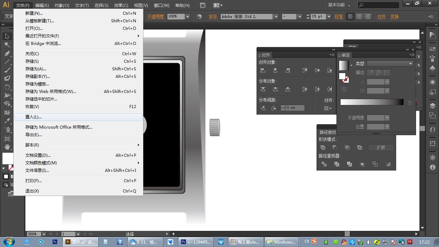Open gradient 类型 dropdown
The width and height of the screenshot is (439, 247).
pyautogui.click(x=390, y=63)
